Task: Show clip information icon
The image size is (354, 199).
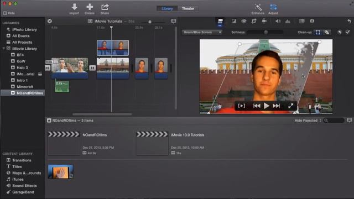Action: (x=312, y=21)
